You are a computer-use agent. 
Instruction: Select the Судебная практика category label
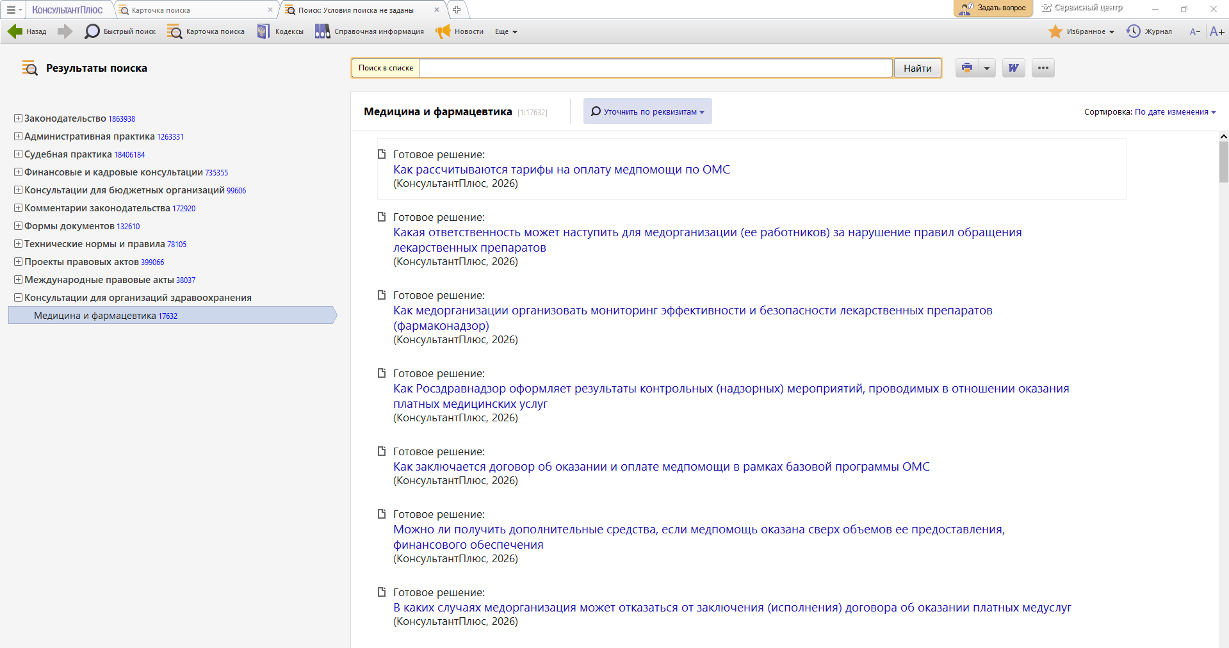(69, 154)
